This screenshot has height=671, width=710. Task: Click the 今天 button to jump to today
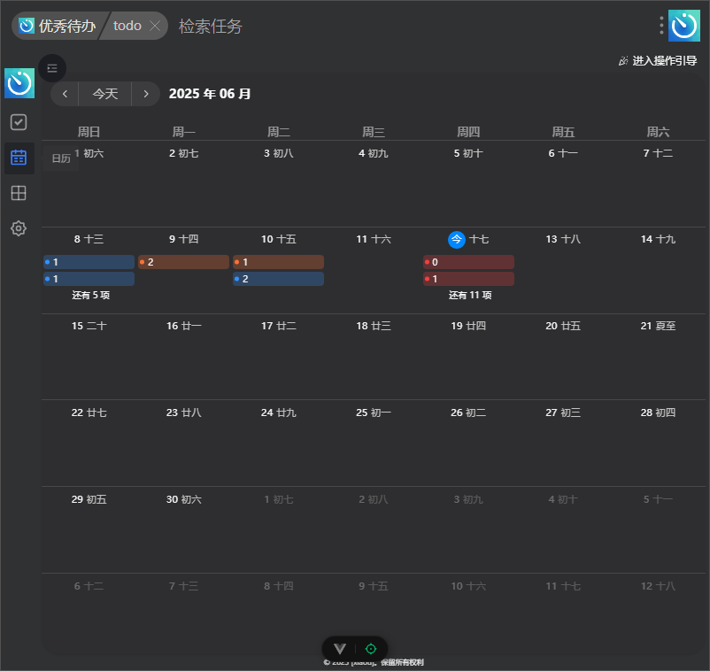point(105,94)
